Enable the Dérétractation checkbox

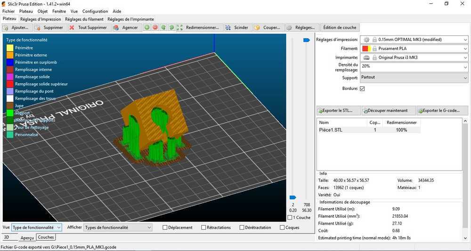[242, 227]
